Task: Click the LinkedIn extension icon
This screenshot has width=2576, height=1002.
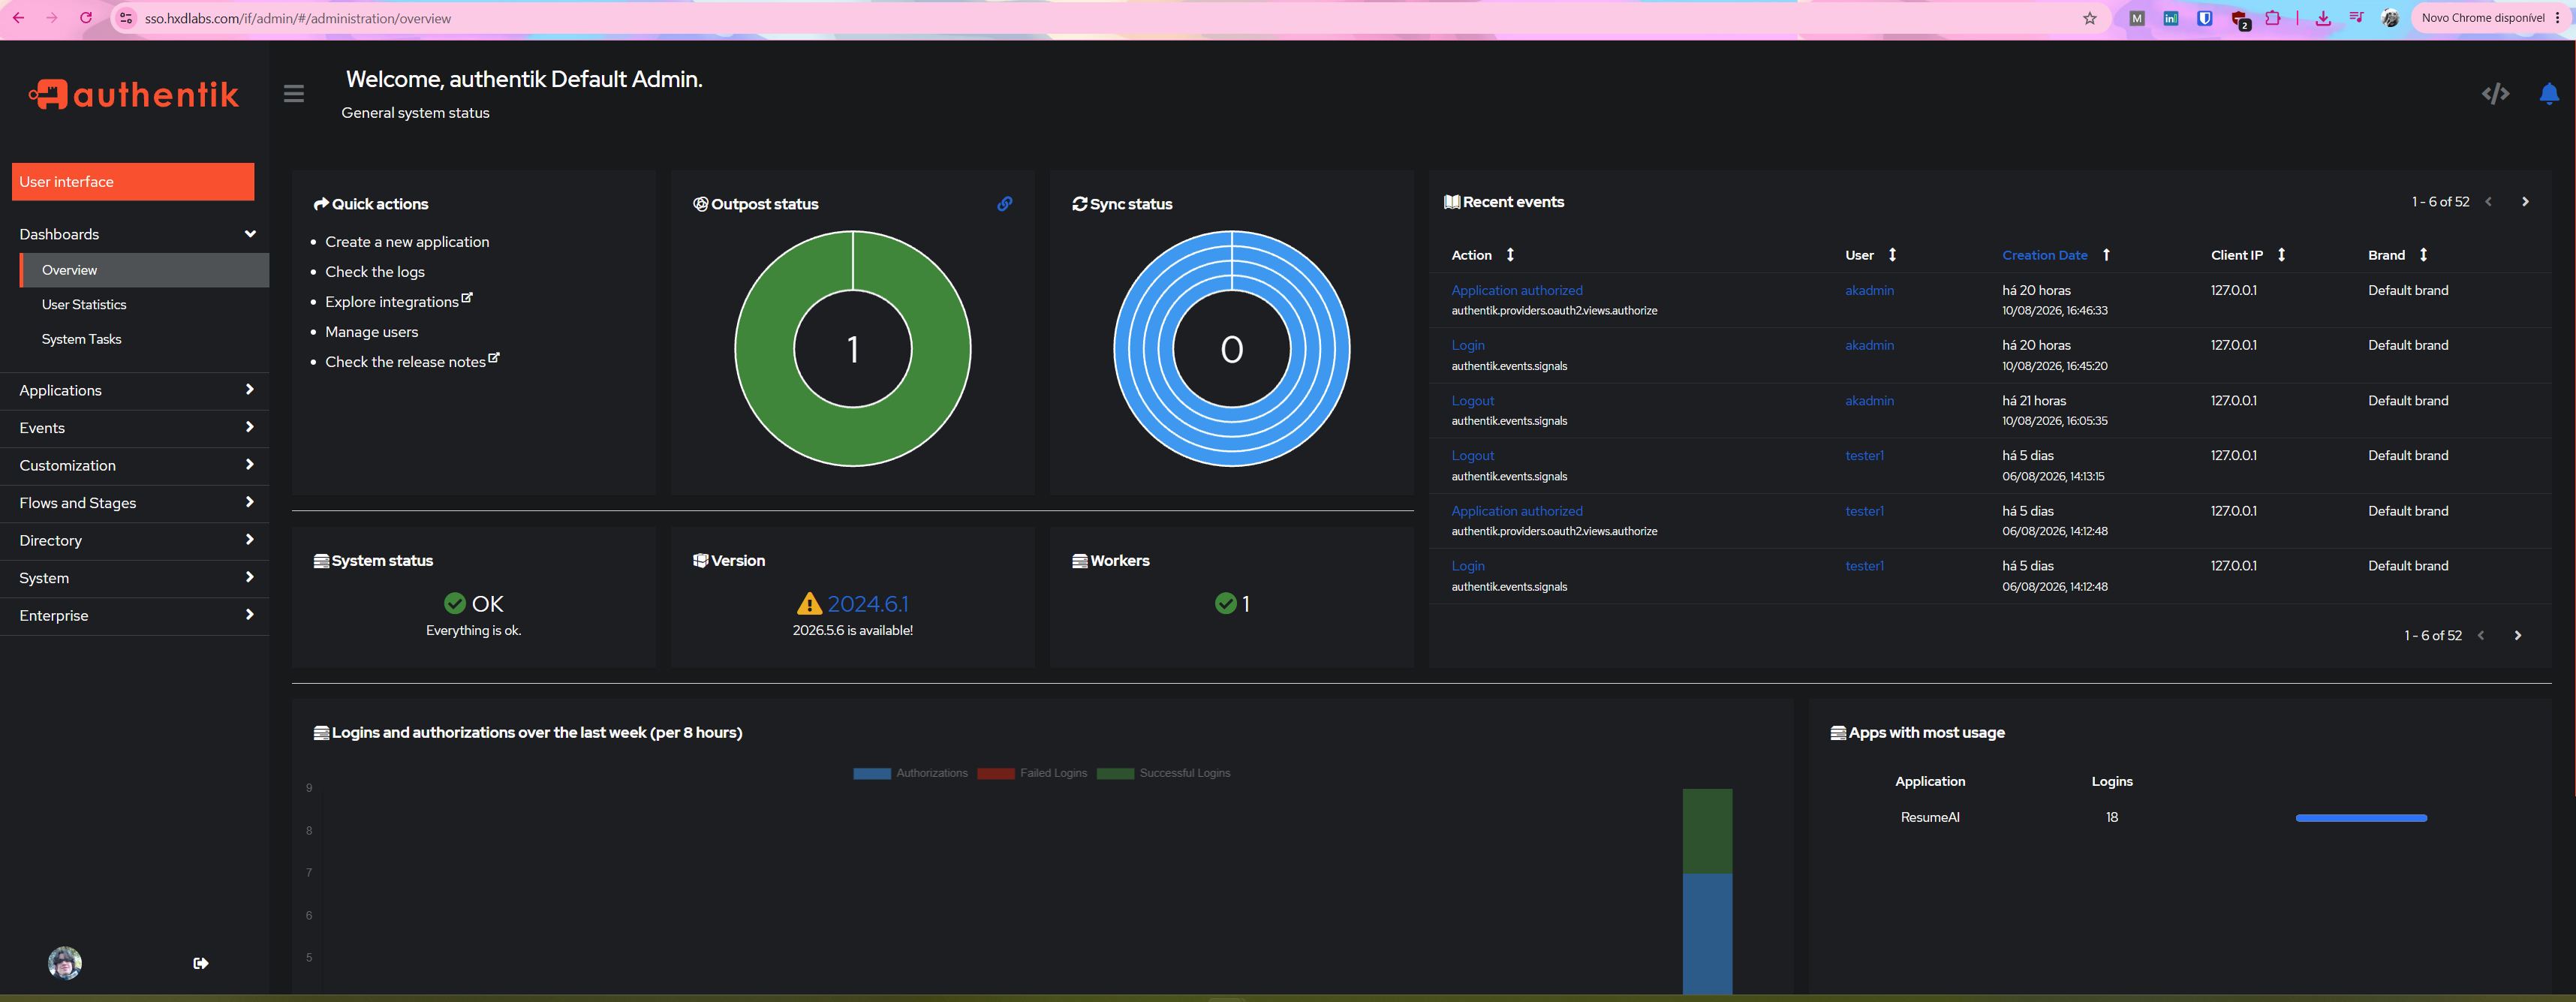Action: 2170,18
